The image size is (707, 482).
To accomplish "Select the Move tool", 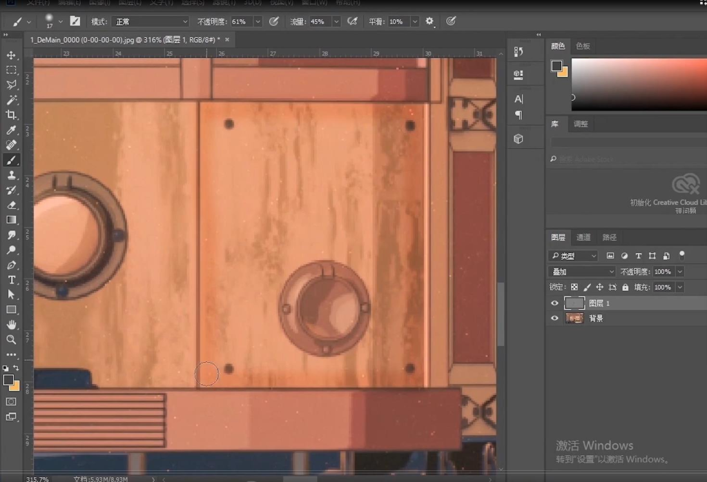I will 11,55.
